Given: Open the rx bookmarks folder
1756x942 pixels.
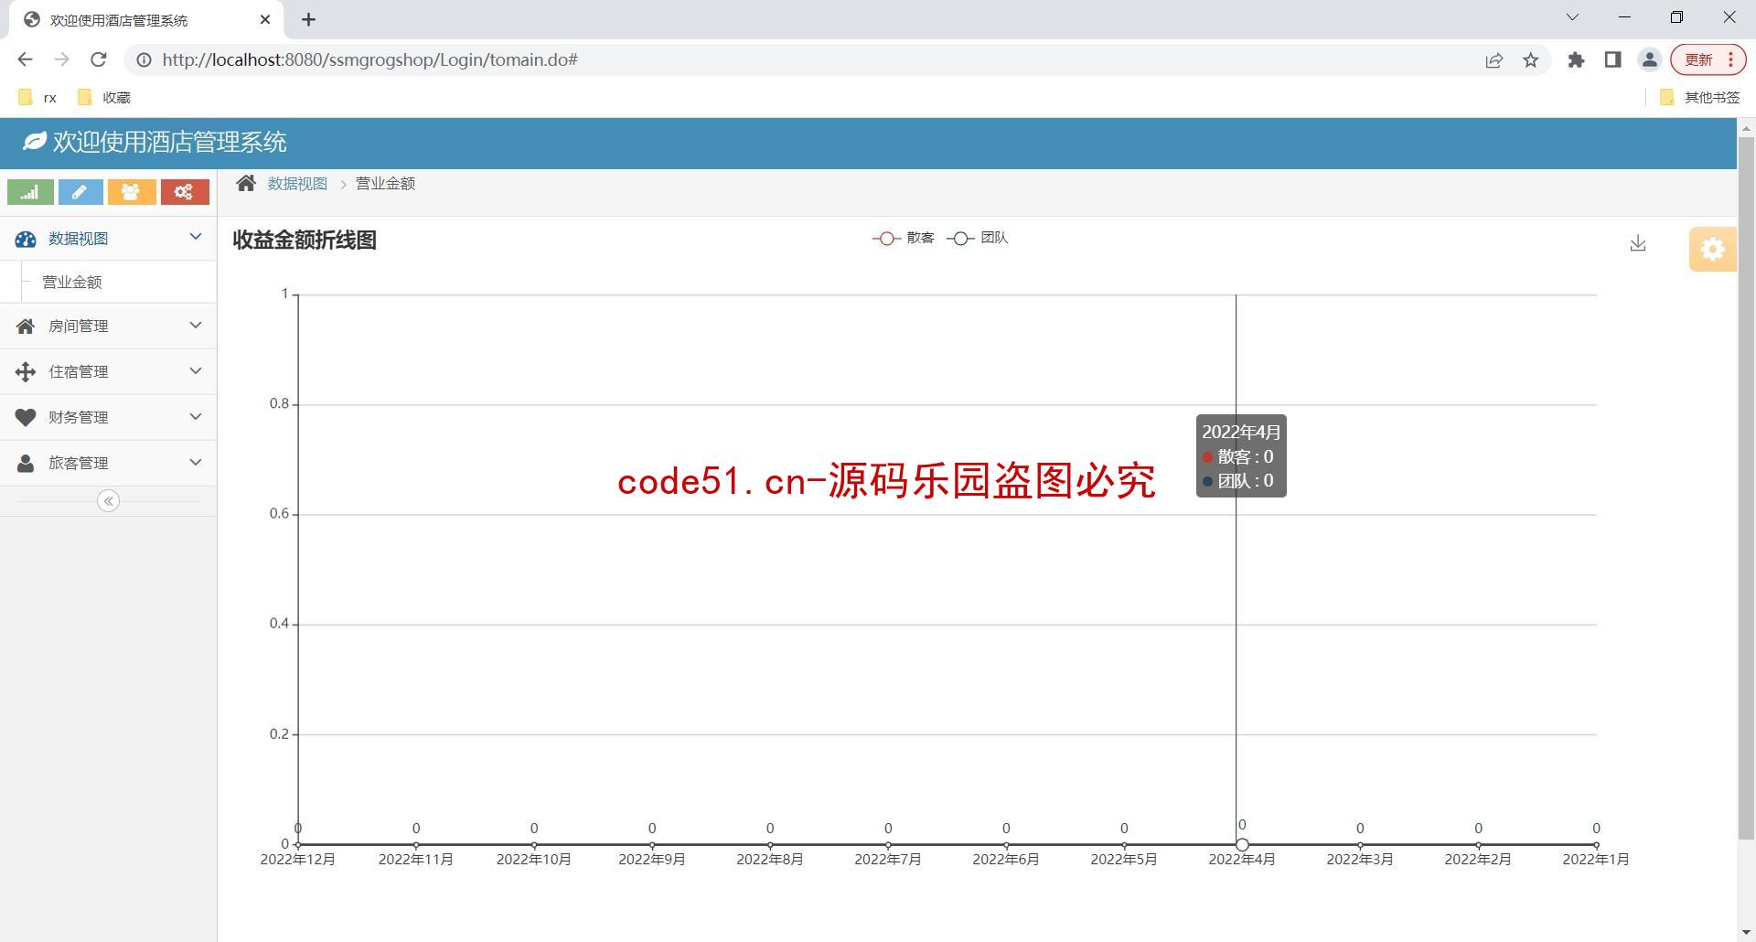Looking at the screenshot, I should coord(37,97).
